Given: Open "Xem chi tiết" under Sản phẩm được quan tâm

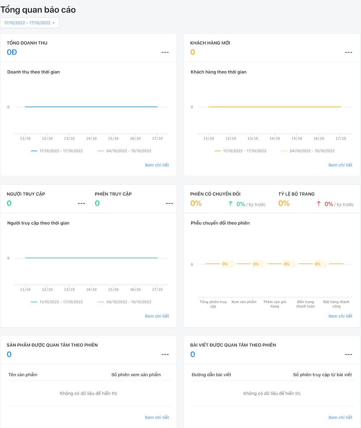Looking at the screenshot, I should tap(157, 417).
